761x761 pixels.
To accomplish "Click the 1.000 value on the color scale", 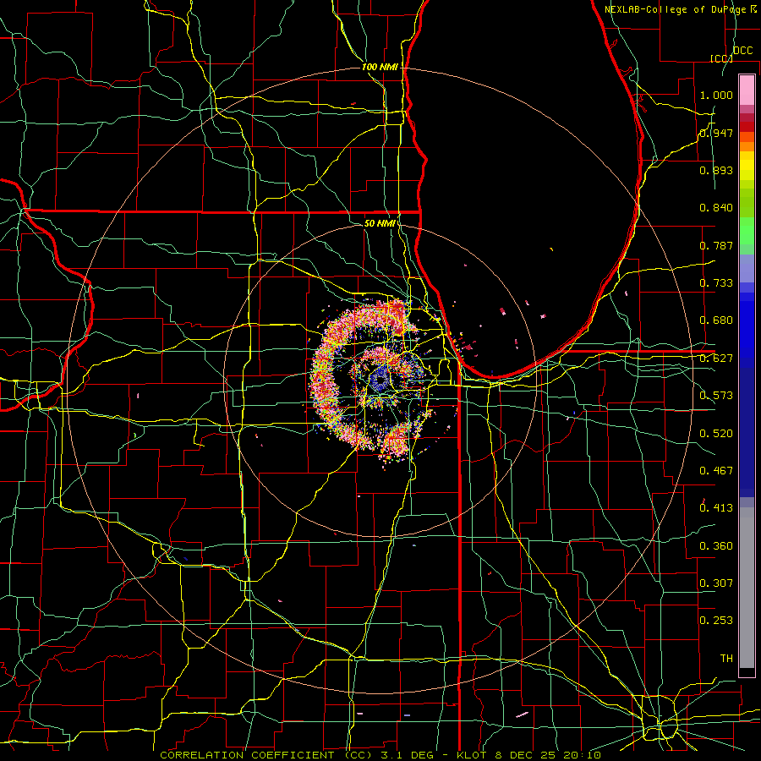I will point(716,95).
